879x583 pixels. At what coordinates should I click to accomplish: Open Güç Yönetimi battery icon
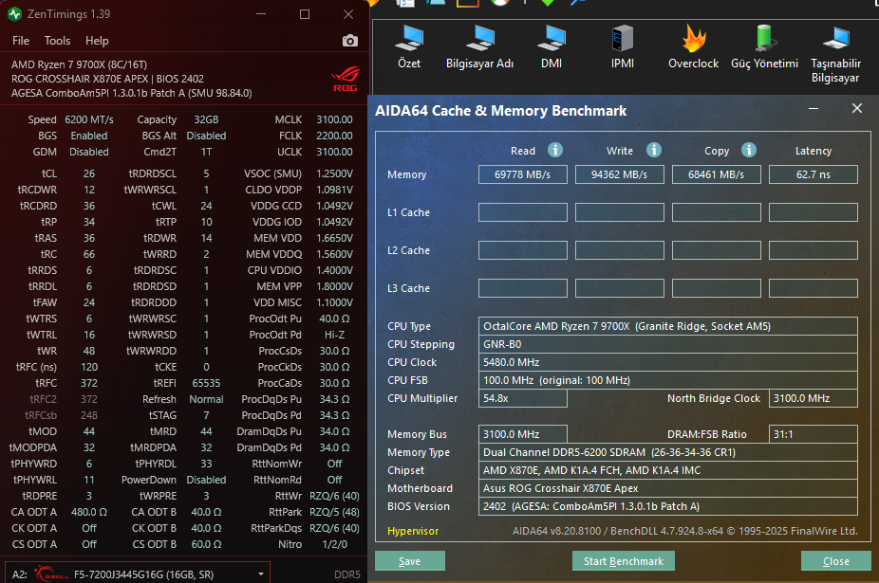[x=765, y=39]
